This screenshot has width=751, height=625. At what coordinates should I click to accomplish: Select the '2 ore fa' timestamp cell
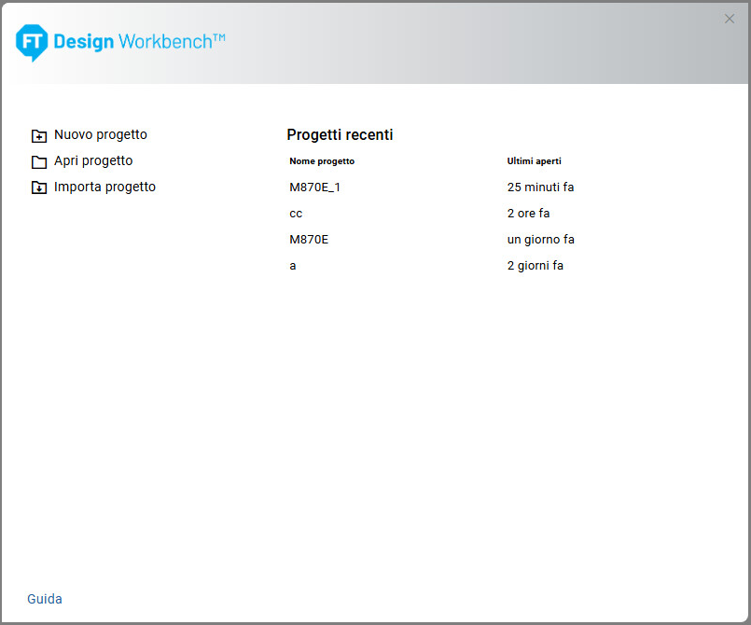pyautogui.click(x=528, y=214)
